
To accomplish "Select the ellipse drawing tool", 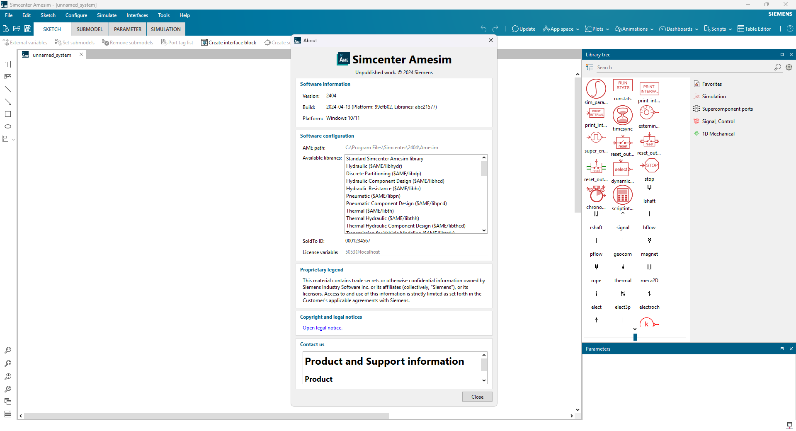I will 7,126.
